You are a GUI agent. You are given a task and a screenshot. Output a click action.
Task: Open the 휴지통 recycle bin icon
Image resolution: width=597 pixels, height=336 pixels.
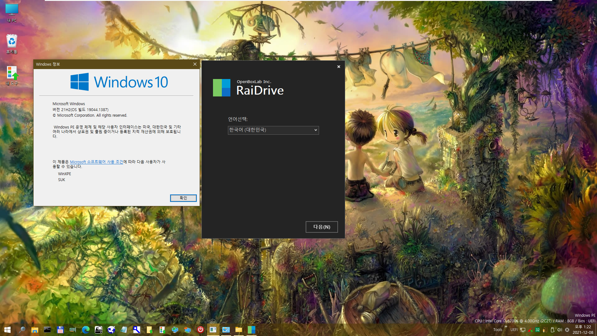click(x=12, y=44)
